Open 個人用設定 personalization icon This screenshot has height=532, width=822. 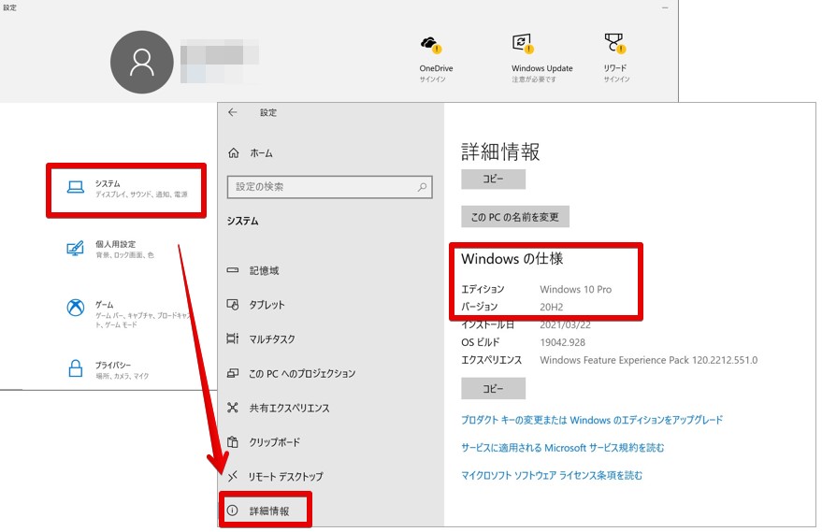pos(75,248)
